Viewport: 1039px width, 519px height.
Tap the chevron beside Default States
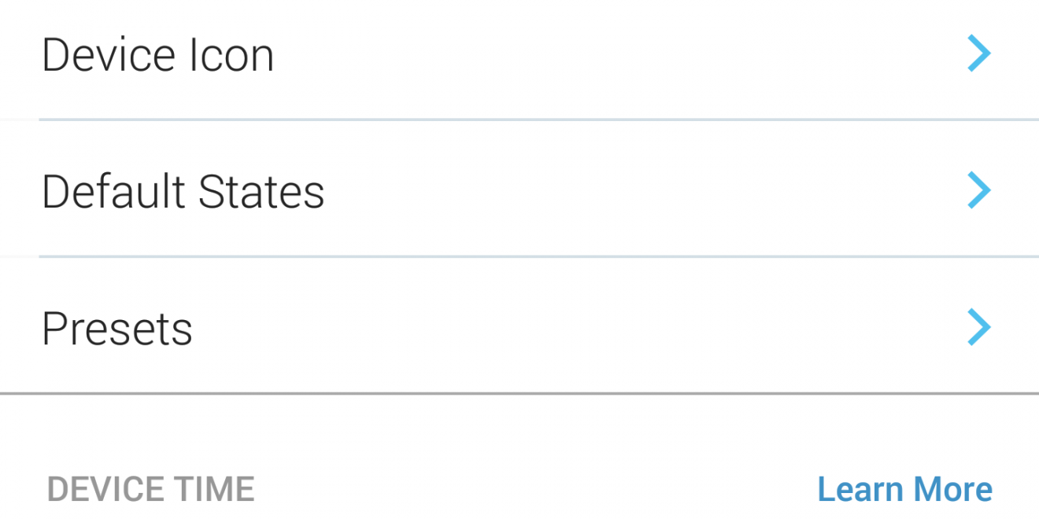(x=978, y=191)
